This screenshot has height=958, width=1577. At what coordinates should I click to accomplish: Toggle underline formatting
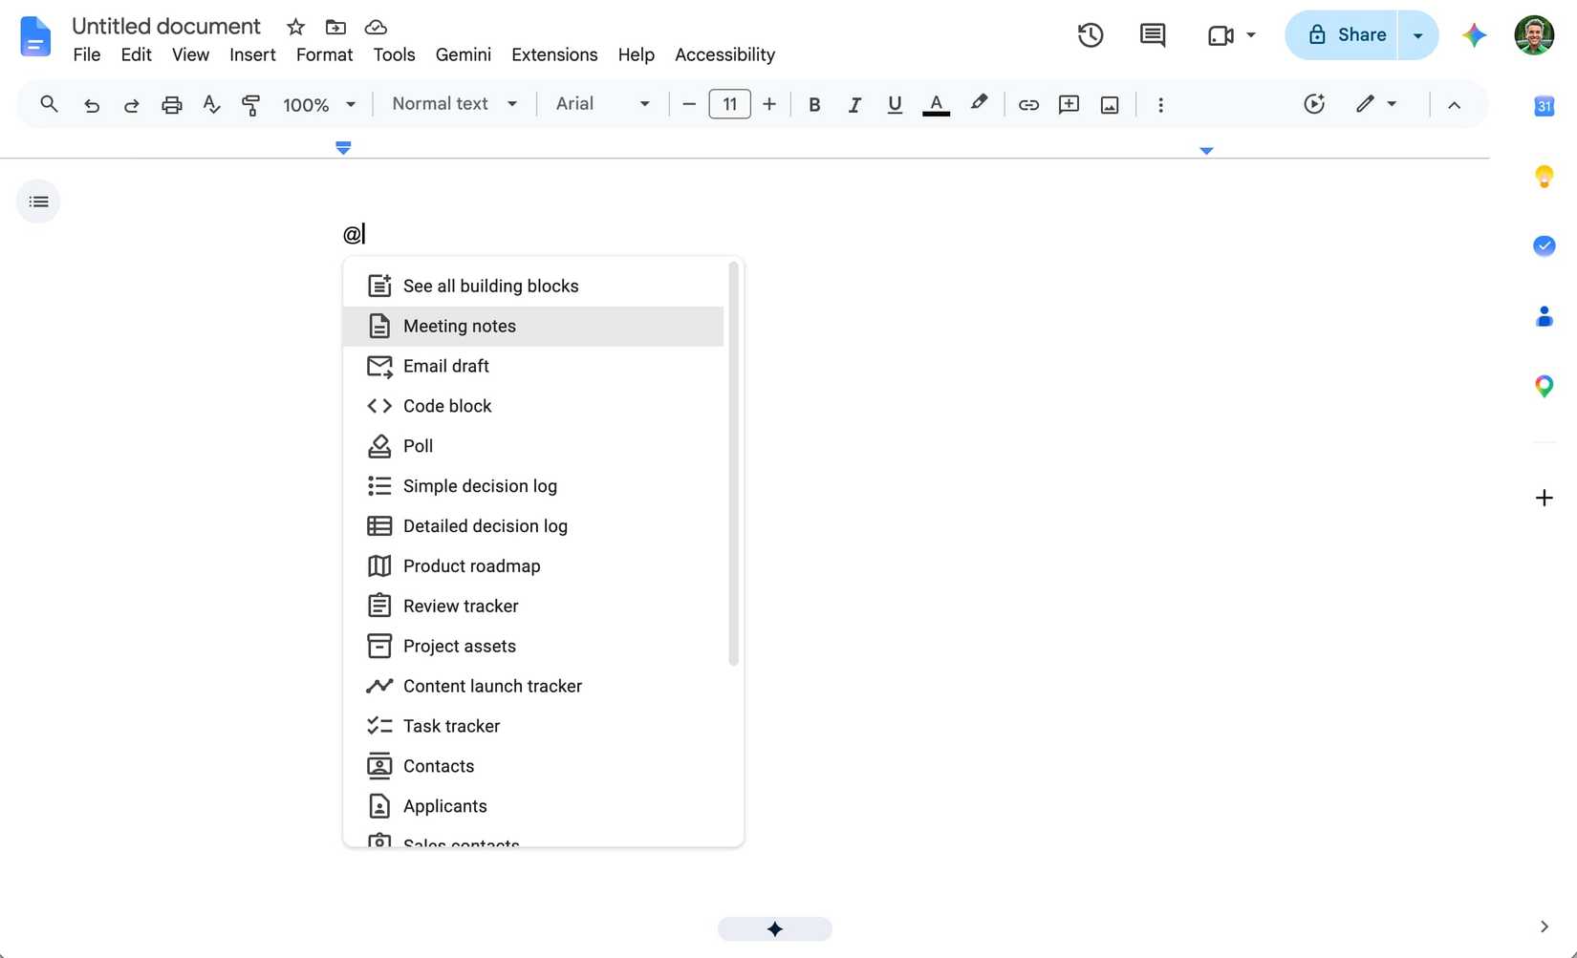point(895,105)
